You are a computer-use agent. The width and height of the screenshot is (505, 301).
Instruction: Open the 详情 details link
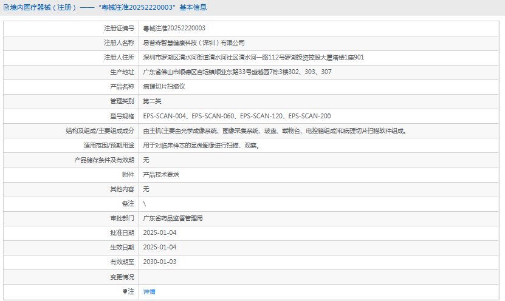(x=149, y=292)
